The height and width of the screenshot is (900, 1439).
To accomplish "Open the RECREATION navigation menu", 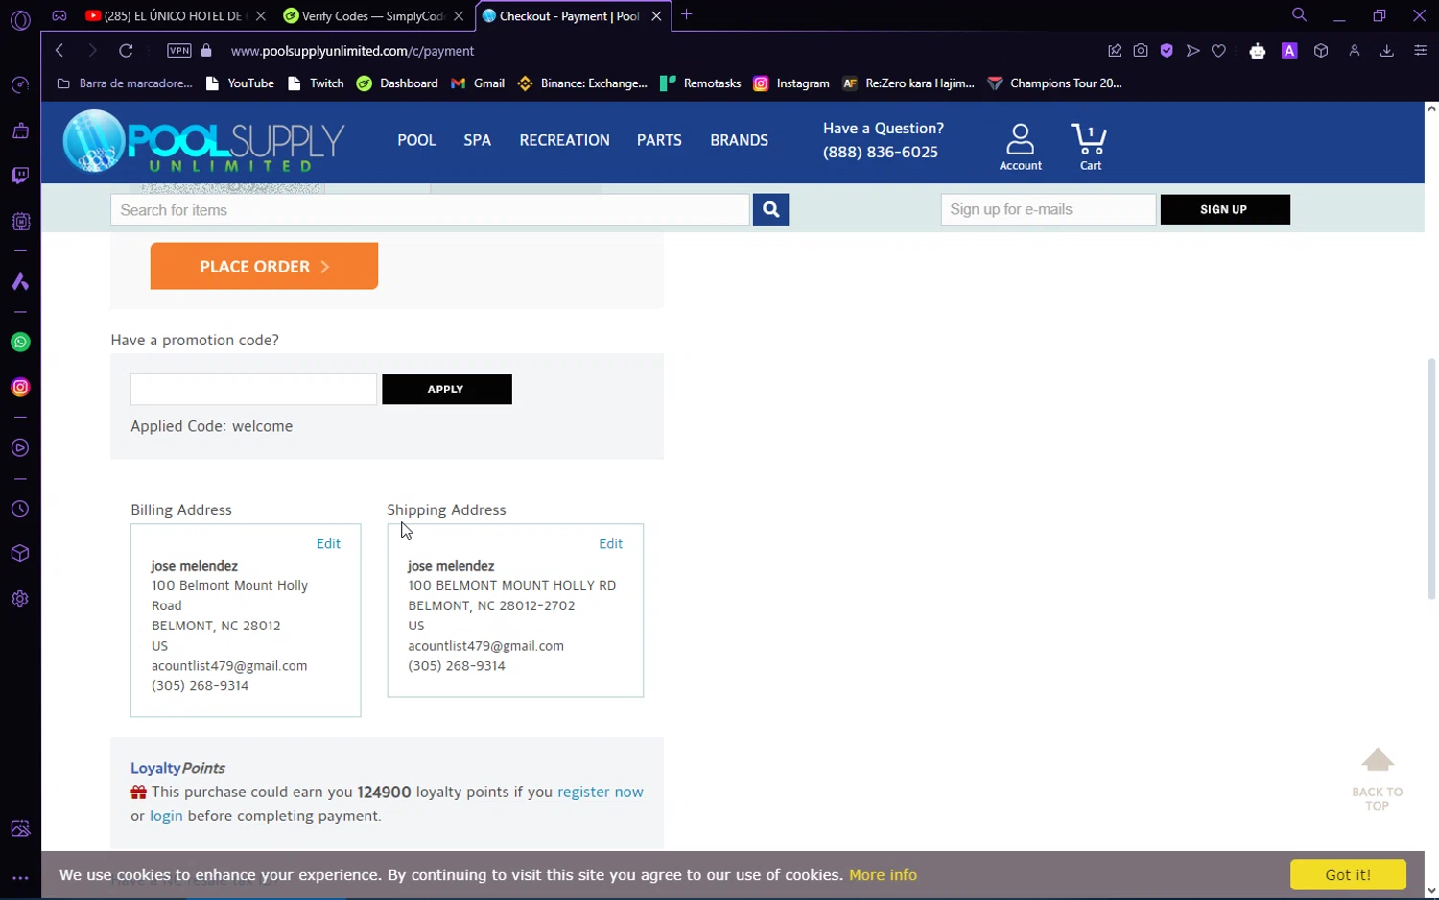I will click(564, 140).
